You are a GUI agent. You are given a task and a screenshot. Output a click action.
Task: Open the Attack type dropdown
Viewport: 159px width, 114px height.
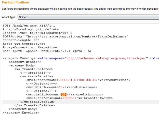pyautogui.click(x=87, y=17)
